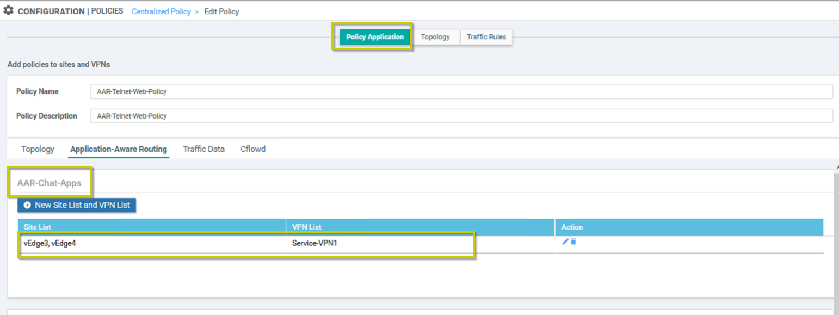This screenshot has height=315, width=839.
Task: Delete the Service-VPN1 row with trash icon
Action: (x=573, y=242)
